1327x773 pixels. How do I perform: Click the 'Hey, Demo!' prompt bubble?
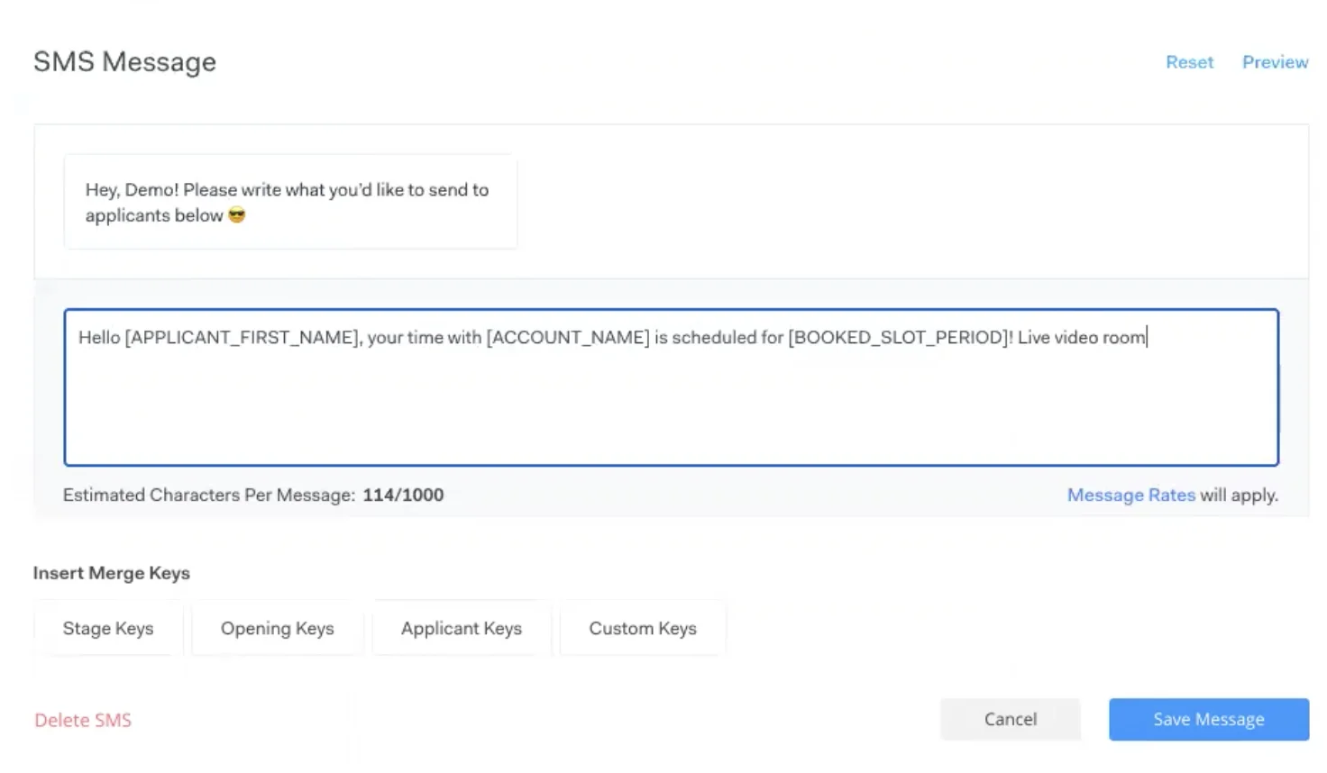point(290,202)
